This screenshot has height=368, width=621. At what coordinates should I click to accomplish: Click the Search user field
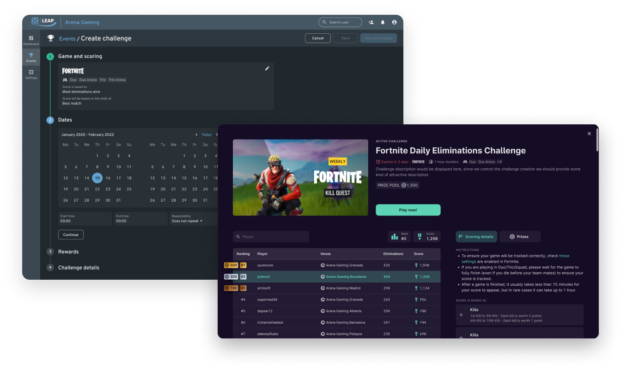tap(341, 22)
